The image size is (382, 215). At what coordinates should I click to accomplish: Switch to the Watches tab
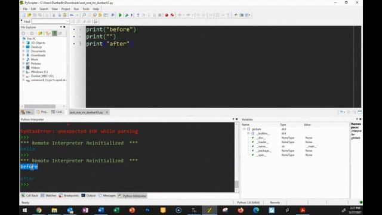pos(48,195)
